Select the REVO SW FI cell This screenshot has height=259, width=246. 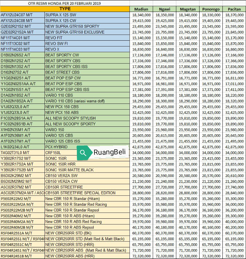point(87,44)
